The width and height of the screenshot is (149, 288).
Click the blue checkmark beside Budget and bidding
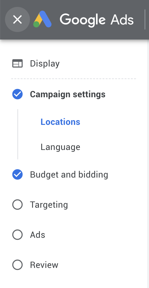pos(17,174)
